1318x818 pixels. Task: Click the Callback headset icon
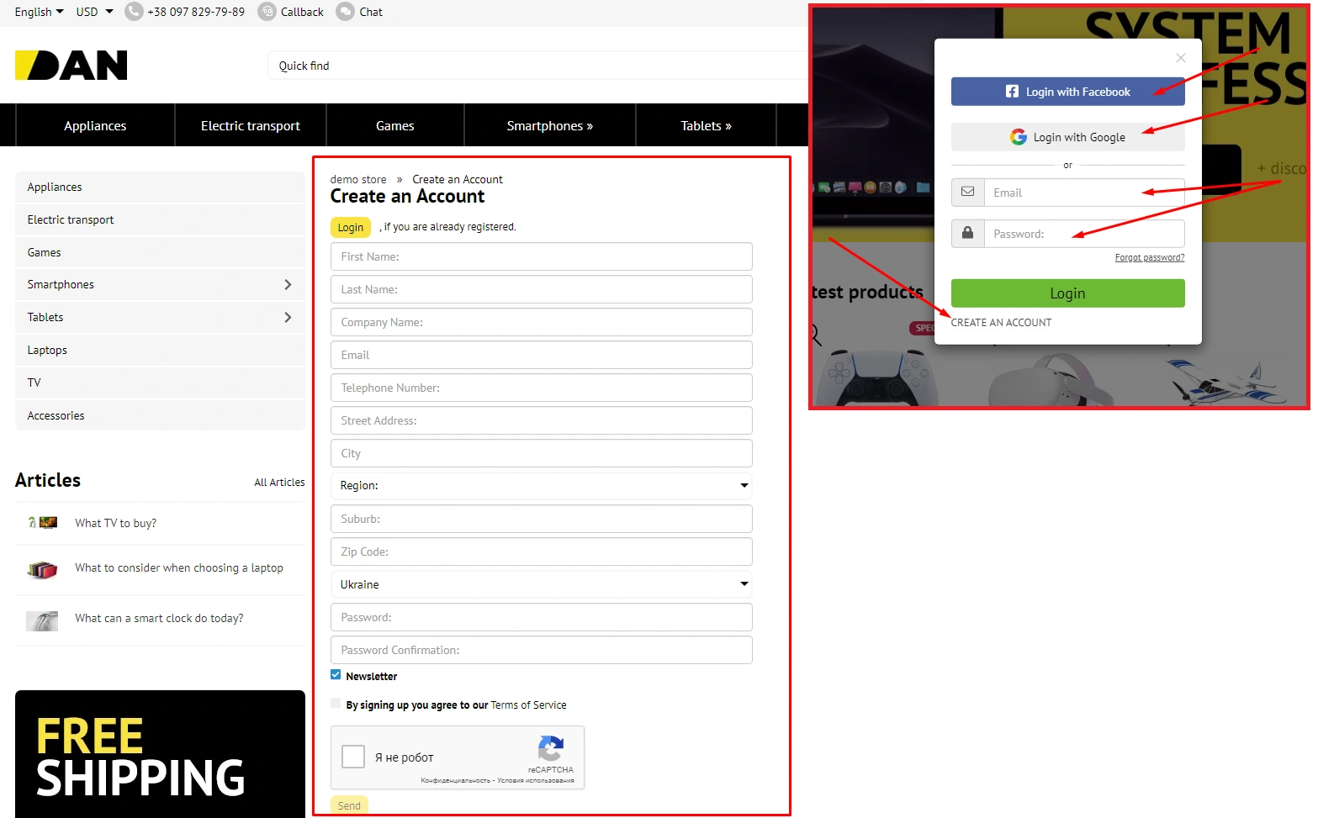(267, 12)
